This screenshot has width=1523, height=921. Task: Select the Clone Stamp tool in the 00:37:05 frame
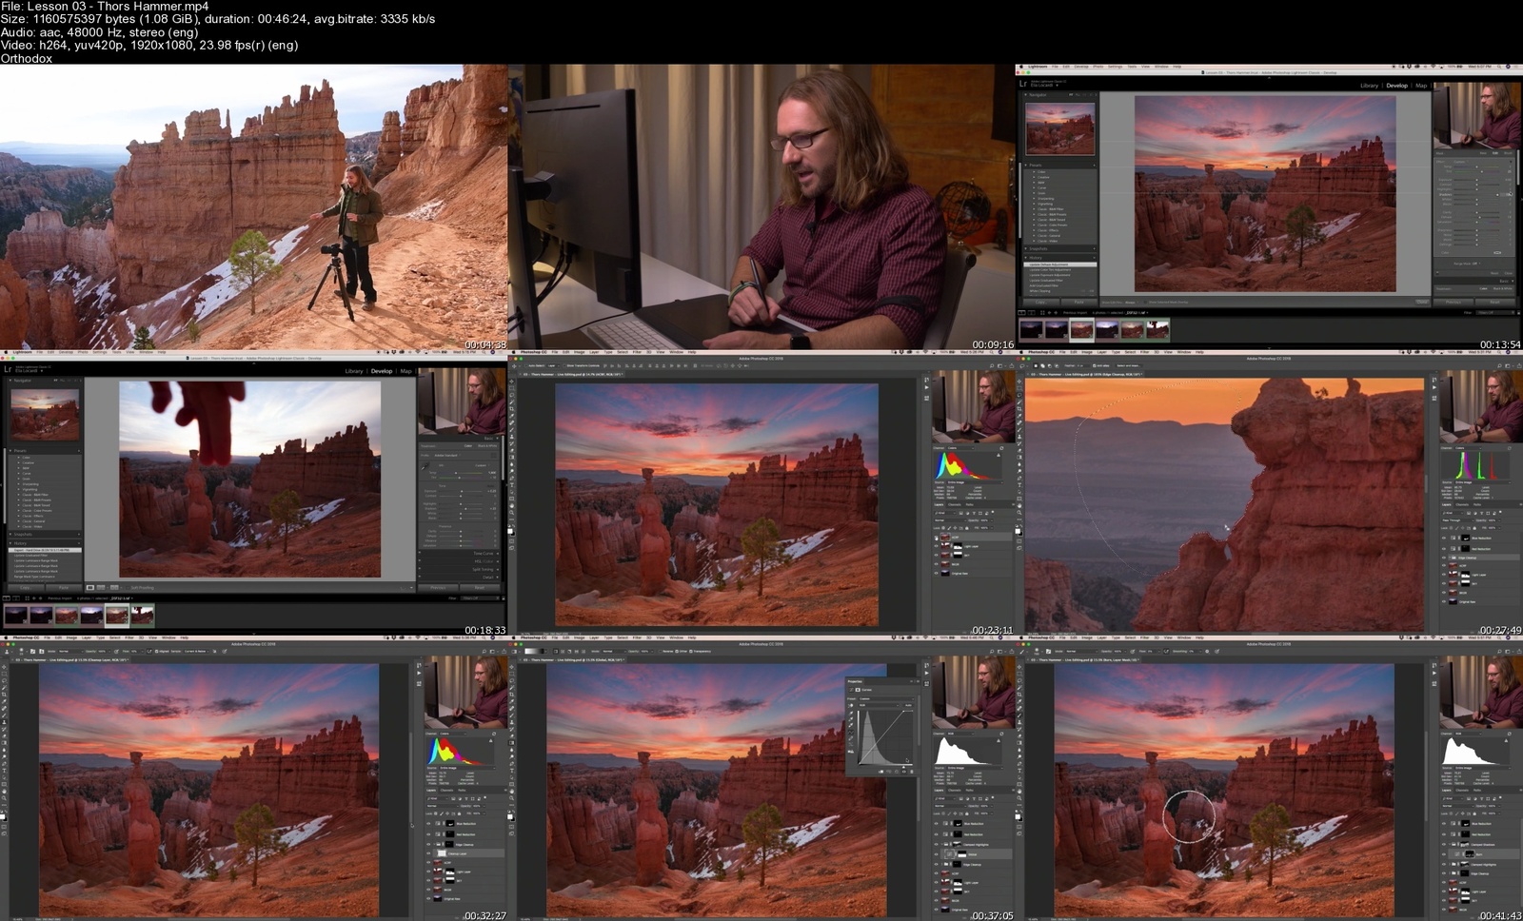[x=512, y=722]
